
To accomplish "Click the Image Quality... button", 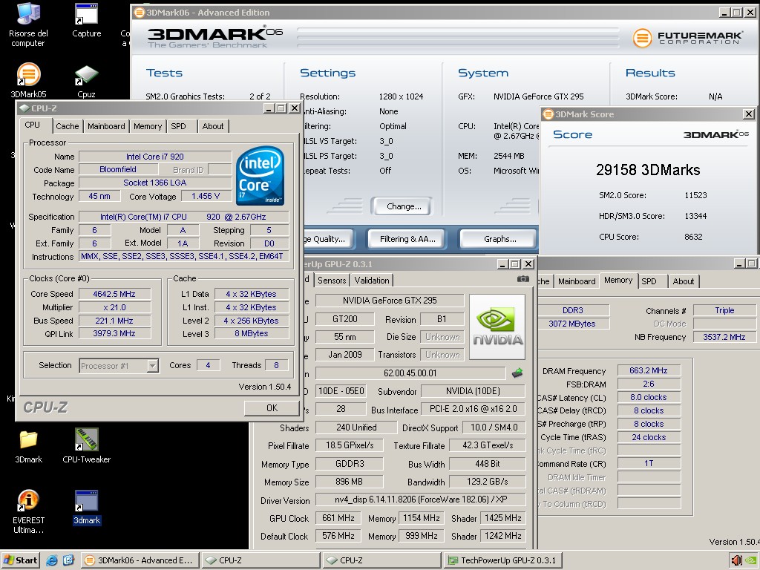I will click(x=329, y=239).
